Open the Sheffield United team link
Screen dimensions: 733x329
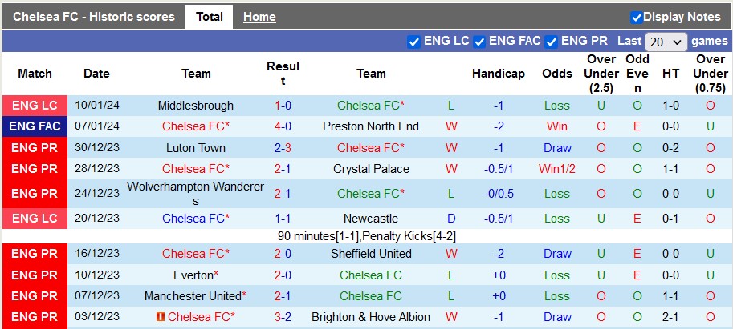[371, 254]
